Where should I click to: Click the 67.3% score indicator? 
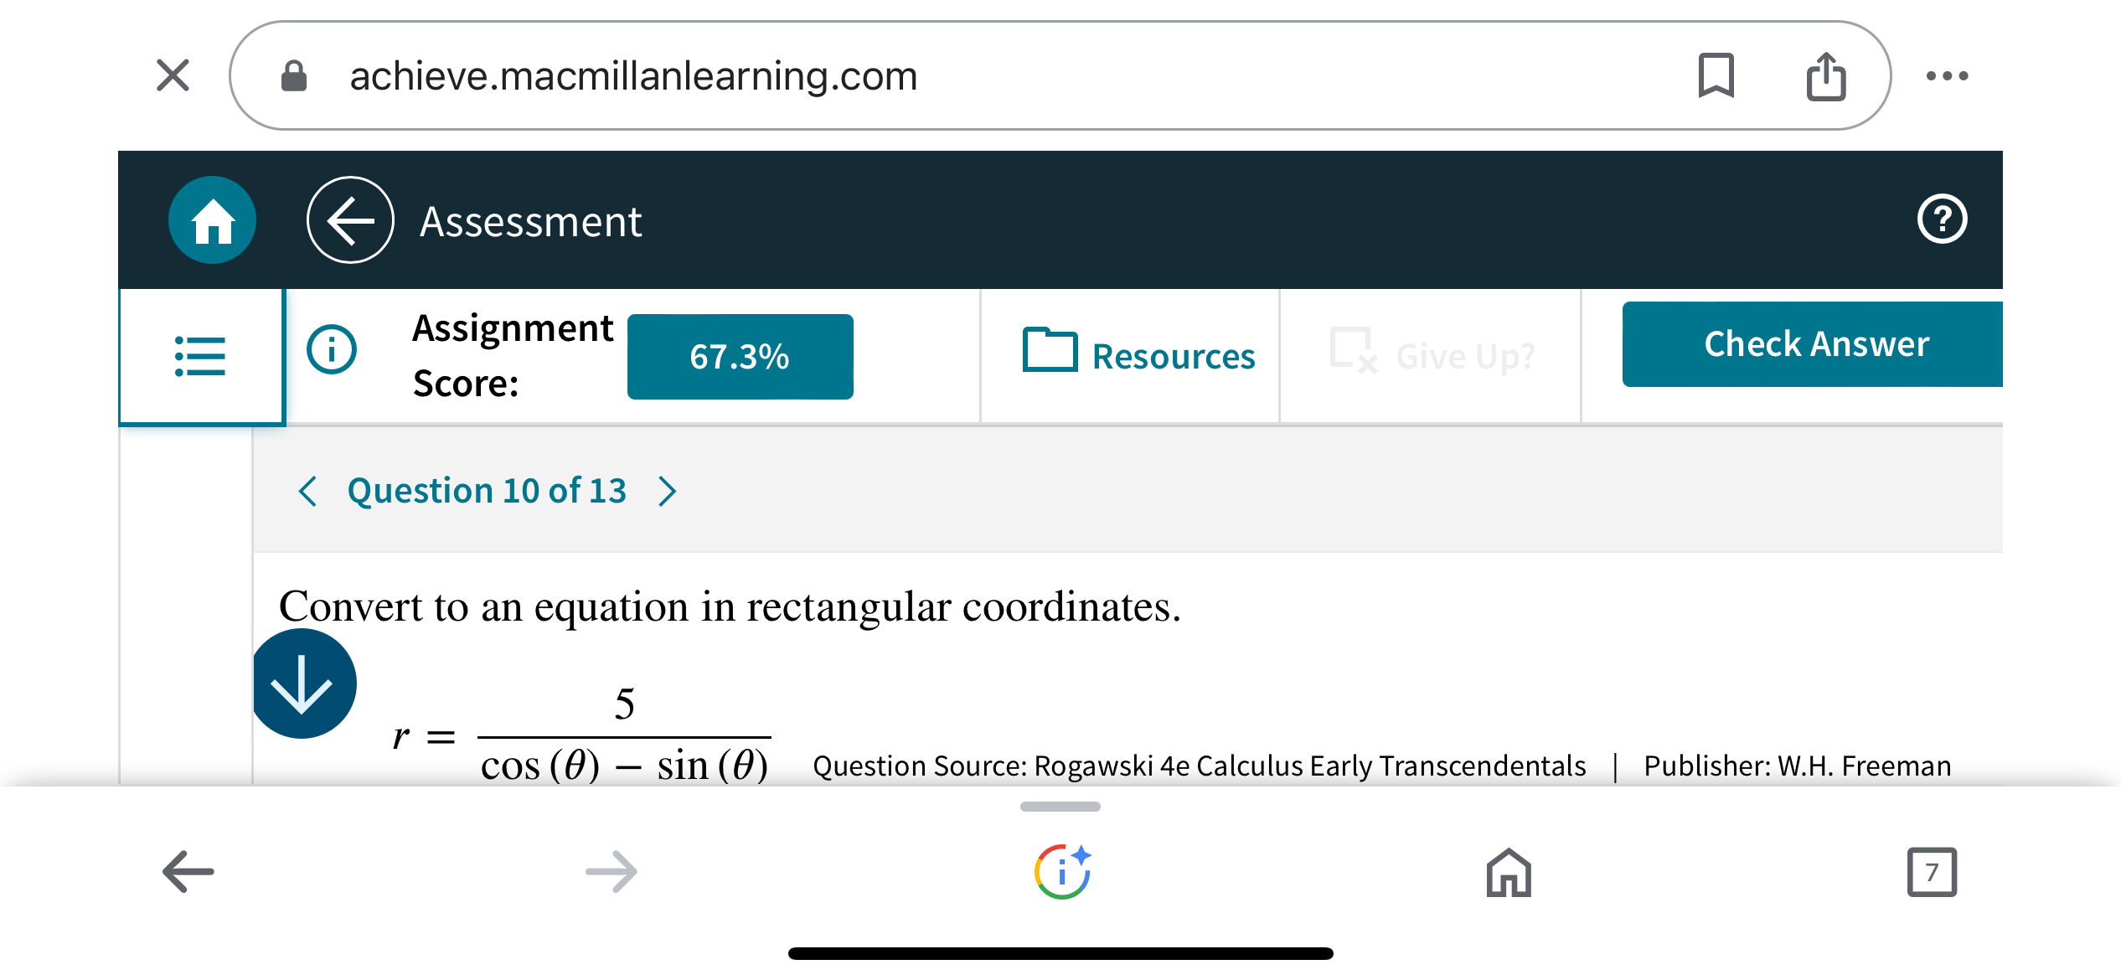740,356
